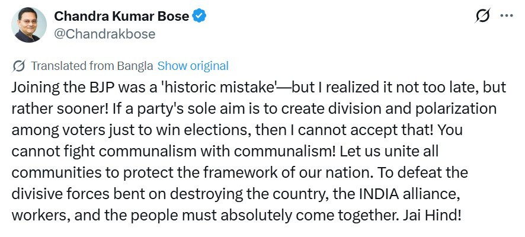Show original Bangla text of post

pos(193,66)
